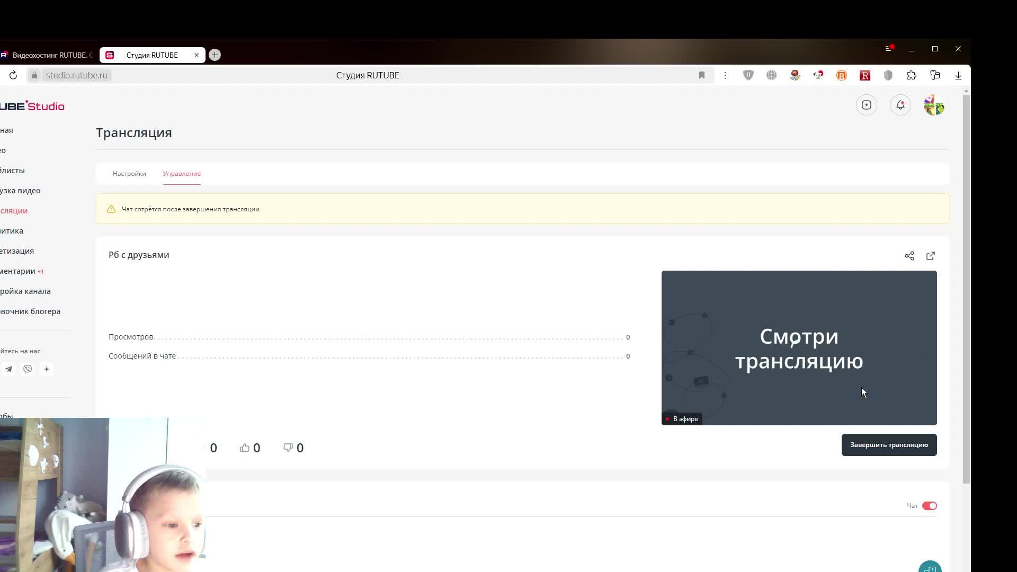
Task: Switch to the Настройки tab
Action: click(x=129, y=174)
